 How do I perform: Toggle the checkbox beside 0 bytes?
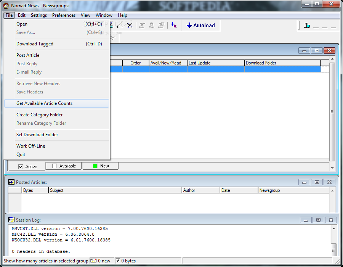pos(118,261)
